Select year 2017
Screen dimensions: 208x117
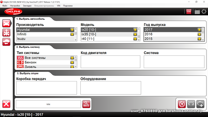click(x=173, y=30)
